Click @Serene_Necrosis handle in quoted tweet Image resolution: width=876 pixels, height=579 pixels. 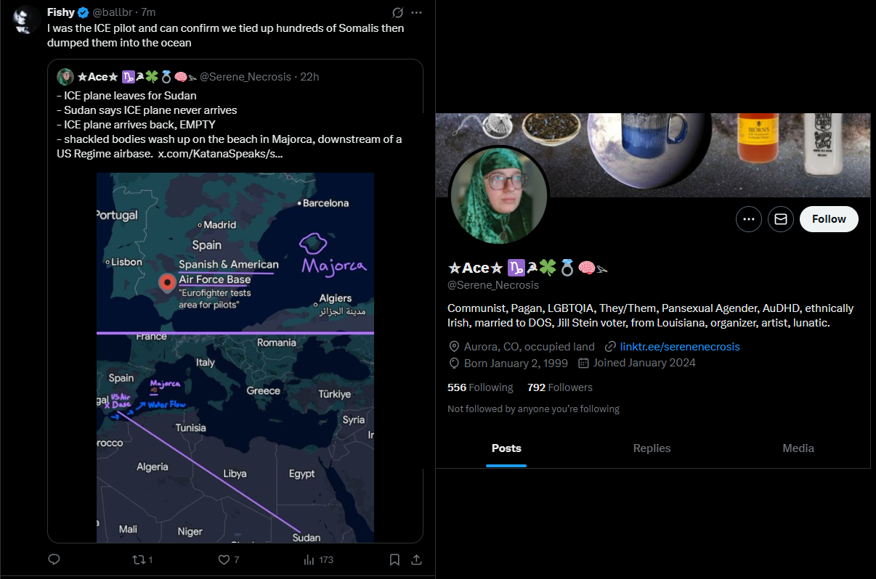pos(246,77)
